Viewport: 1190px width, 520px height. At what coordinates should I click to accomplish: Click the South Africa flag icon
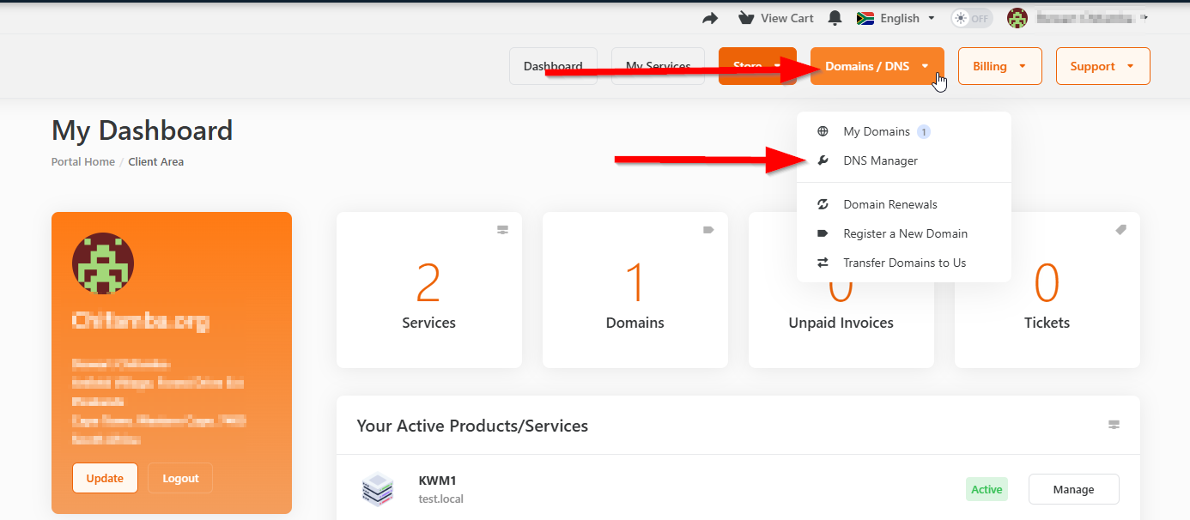(x=865, y=18)
